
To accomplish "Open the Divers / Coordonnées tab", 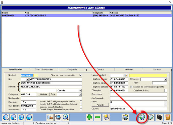I will pyautogui.click(x=44, y=69).
